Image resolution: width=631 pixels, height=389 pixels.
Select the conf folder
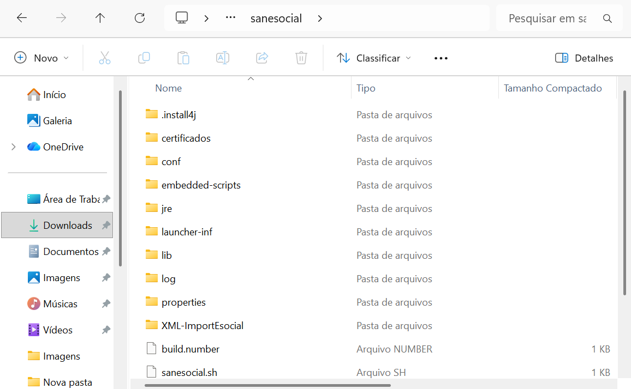[171, 162]
